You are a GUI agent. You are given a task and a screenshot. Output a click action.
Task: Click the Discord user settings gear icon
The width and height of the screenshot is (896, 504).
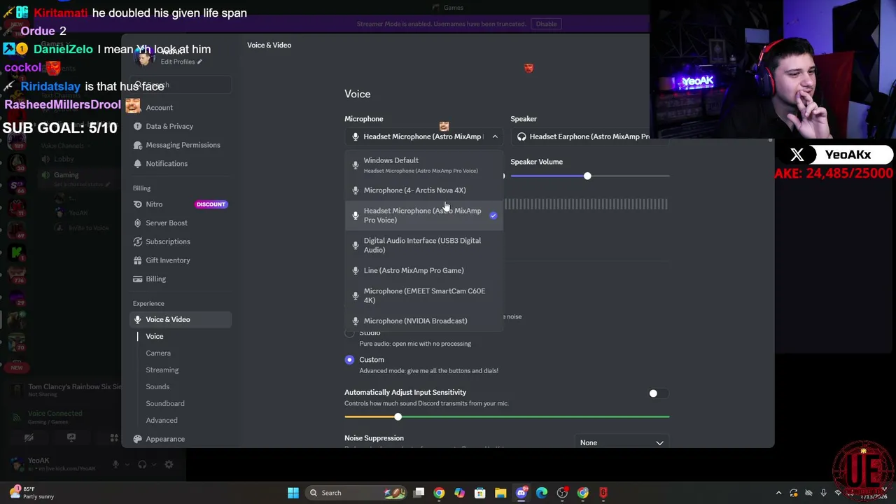169,464
